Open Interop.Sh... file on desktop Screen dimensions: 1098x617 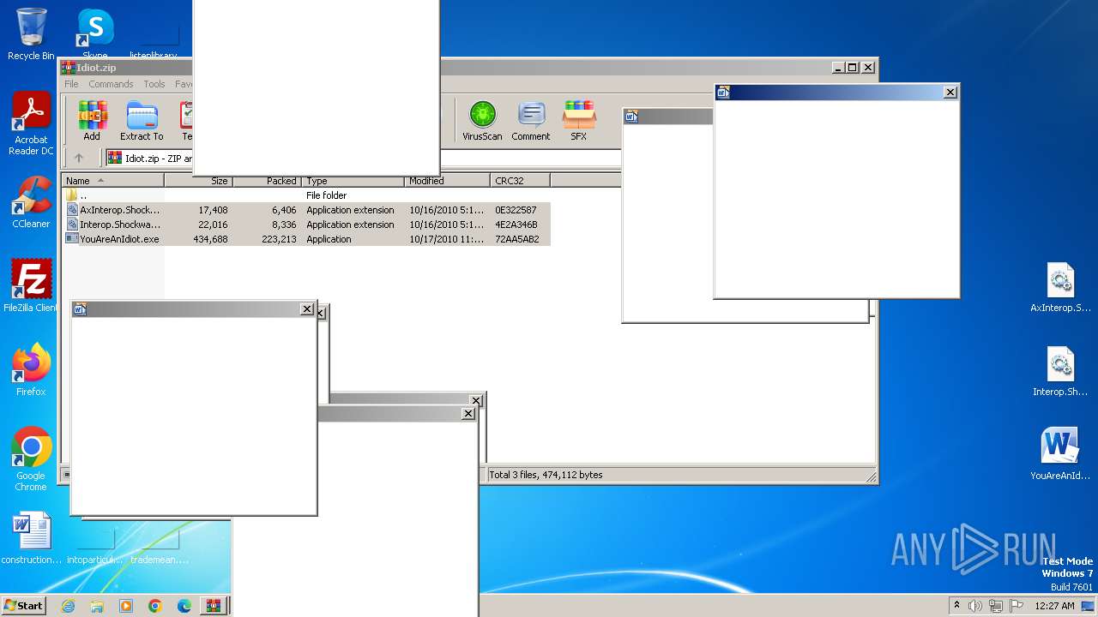[1061, 372]
